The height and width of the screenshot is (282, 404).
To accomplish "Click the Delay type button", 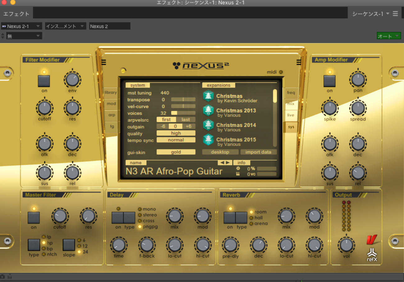I will pyautogui.click(x=129, y=218).
